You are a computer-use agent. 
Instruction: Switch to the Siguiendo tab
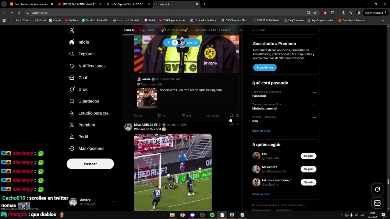point(147,30)
